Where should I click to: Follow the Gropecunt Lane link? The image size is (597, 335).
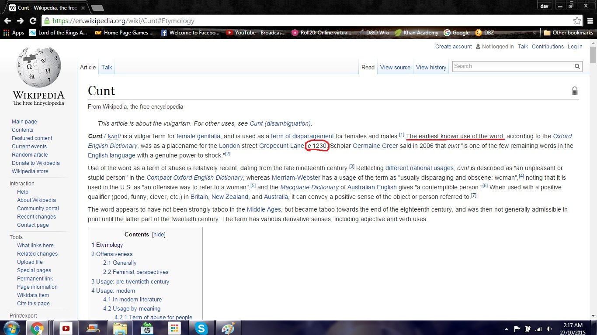[x=281, y=146]
